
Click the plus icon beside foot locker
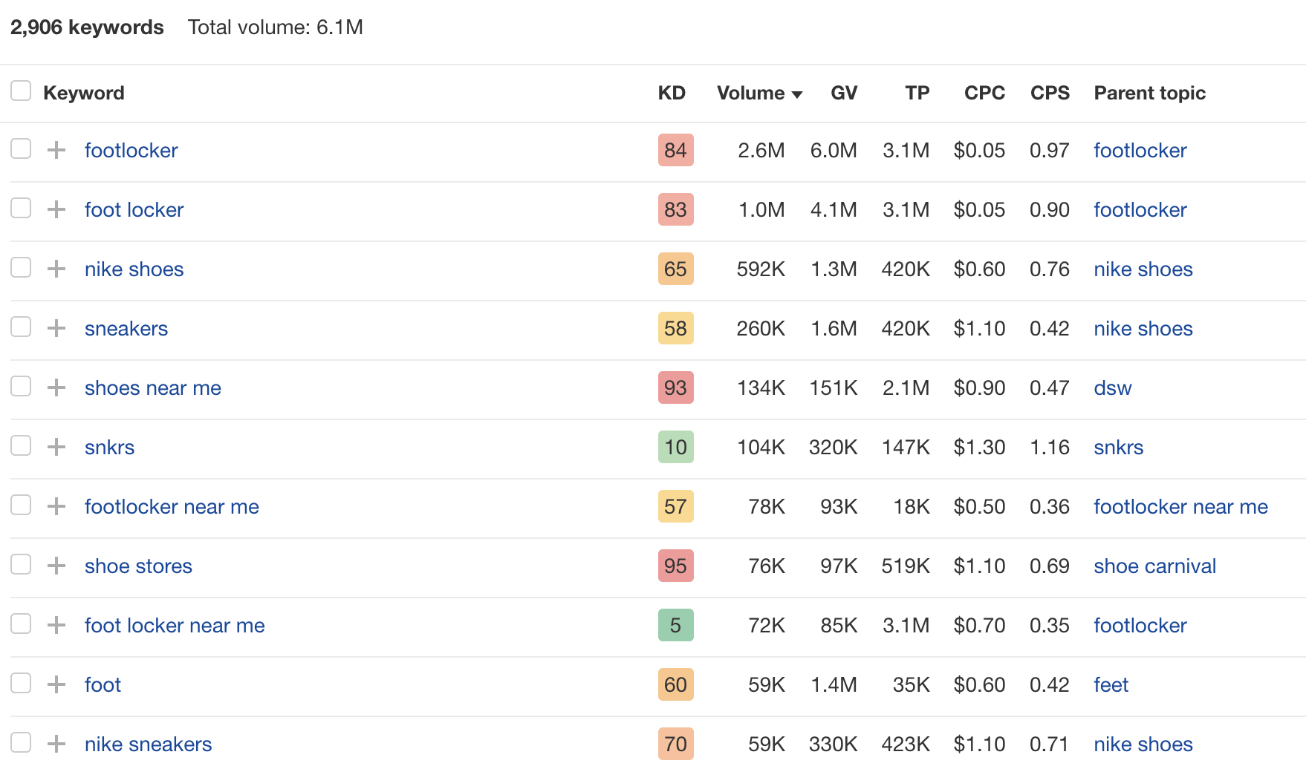[55, 209]
